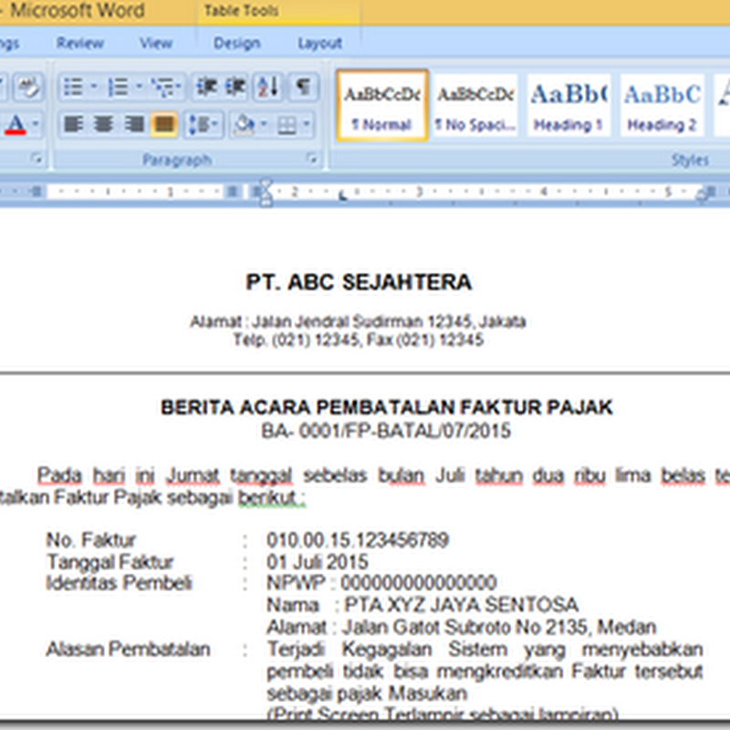Select the Center alignment icon
This screenshot has width=730, height=730.
pyautogui.click(x=104, y=122)
